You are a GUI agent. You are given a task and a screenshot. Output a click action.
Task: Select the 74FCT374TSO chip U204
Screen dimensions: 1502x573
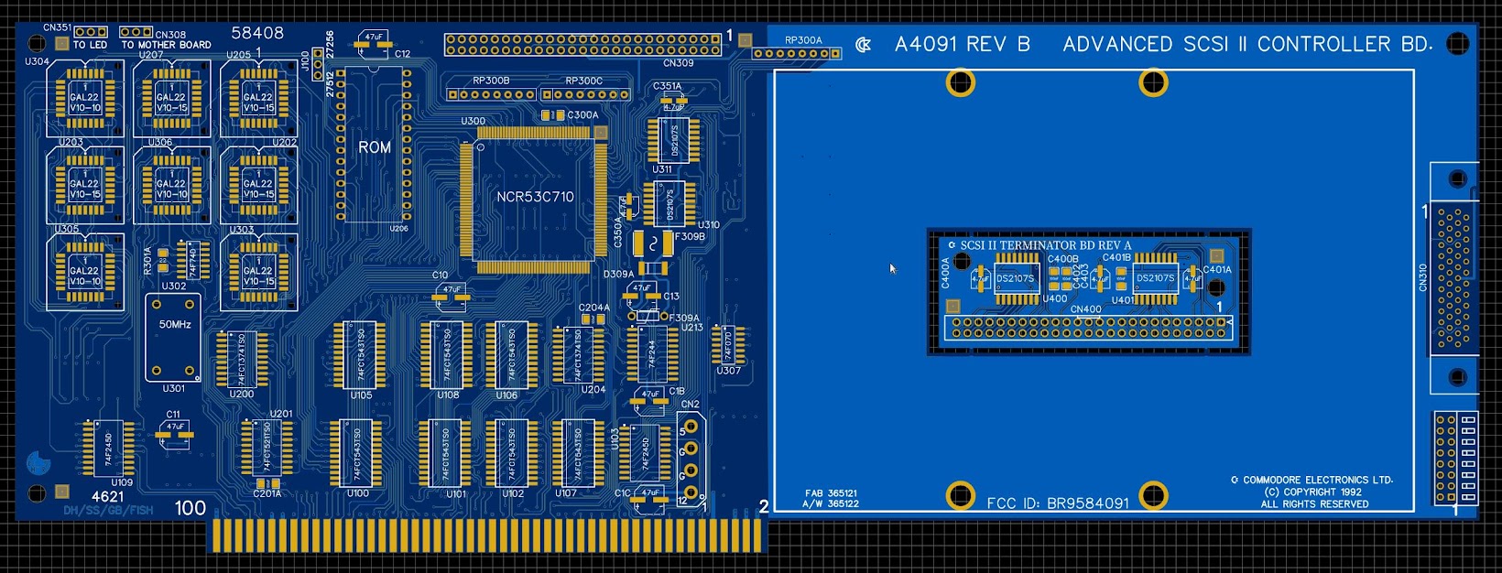(578, 355)
